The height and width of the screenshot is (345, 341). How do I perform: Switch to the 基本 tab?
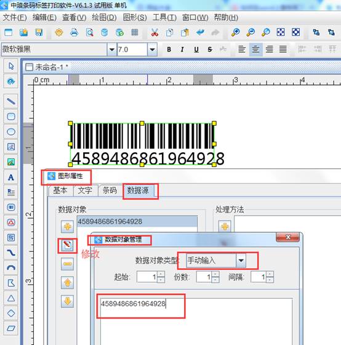[60, 190]
